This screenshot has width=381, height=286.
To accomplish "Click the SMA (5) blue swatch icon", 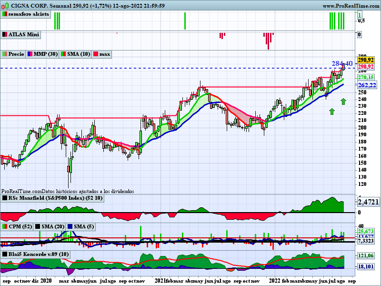I will point(70,227).
